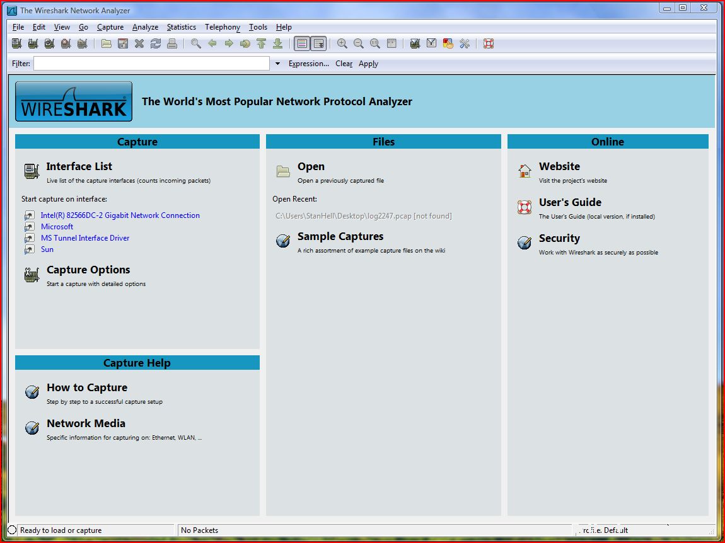
Task: Start capture on MS Tunnel Interface Driver
Action: pyautogui.click(x=85, y=238)
